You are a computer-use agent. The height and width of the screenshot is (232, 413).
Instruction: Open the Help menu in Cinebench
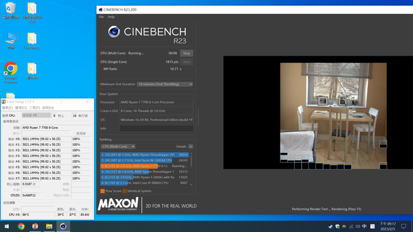(111, 17)
